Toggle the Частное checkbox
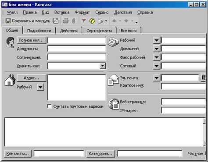The height and width of the screenshot is (162, 208). pyautogui.click(x=205, y=153)
